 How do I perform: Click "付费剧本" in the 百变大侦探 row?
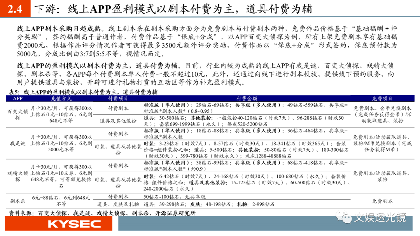(x=118, y=108)
